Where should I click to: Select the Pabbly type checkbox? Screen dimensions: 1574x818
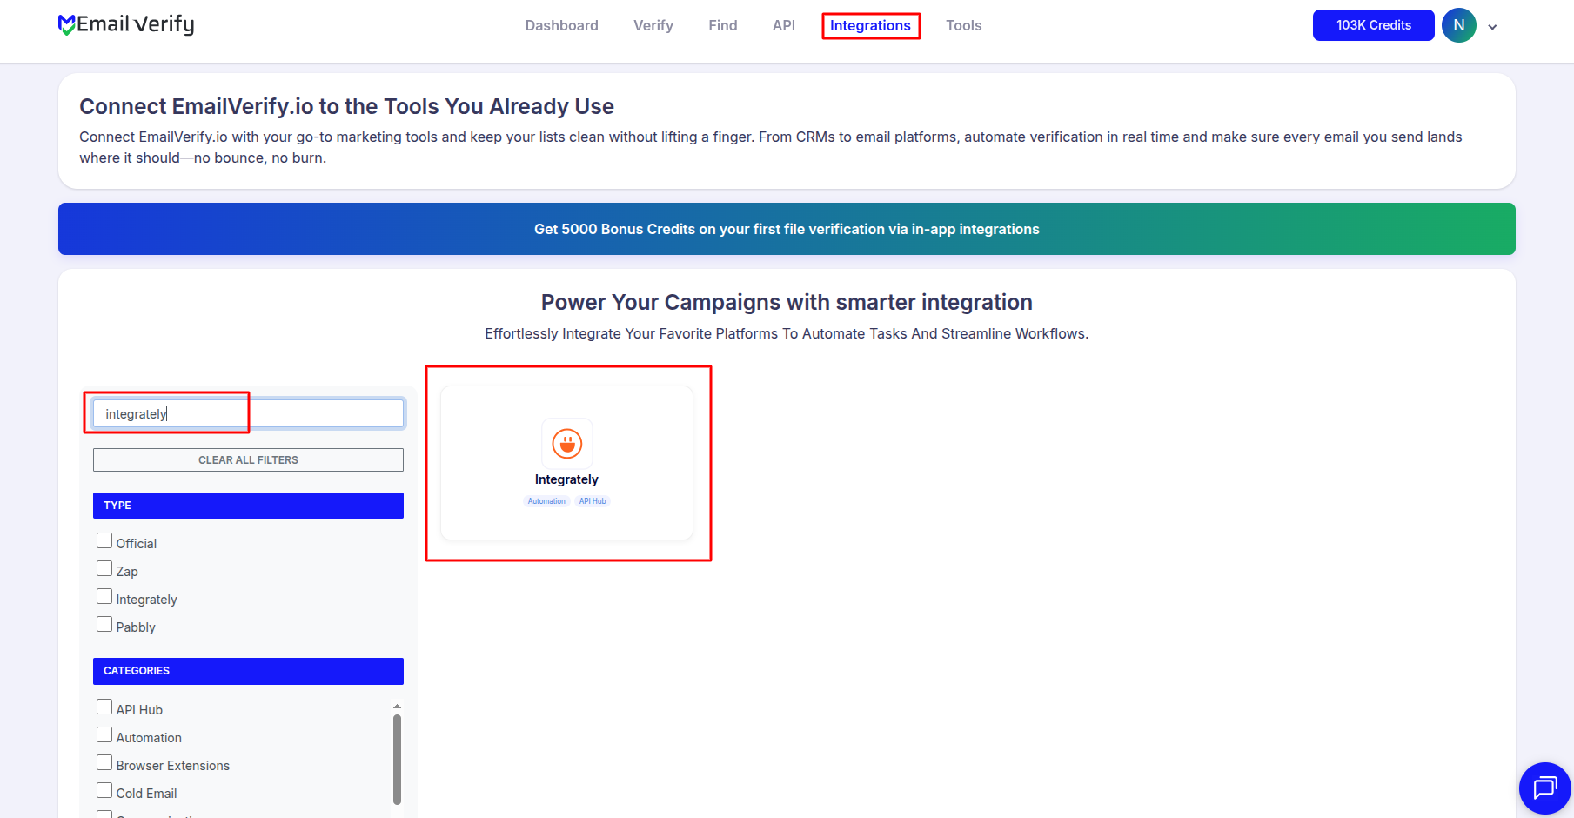tap(104, 625)
